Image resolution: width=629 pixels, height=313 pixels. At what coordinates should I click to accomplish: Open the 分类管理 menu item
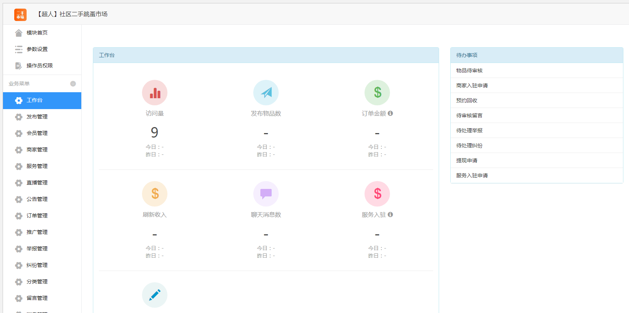42,282
